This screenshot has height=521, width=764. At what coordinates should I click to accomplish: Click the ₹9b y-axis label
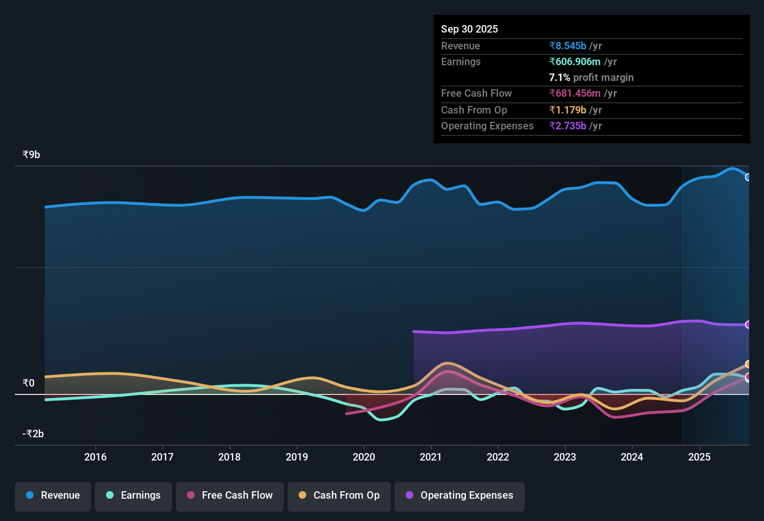32,155
